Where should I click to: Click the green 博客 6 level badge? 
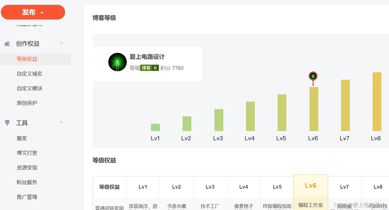pyautogui.click(x=149, y=68)
